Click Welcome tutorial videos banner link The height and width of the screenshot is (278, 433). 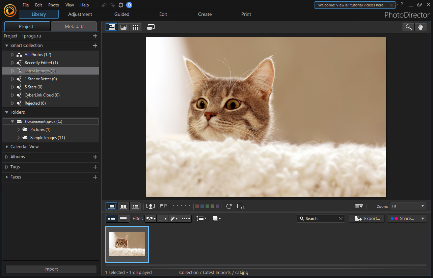tap(351, 5)
